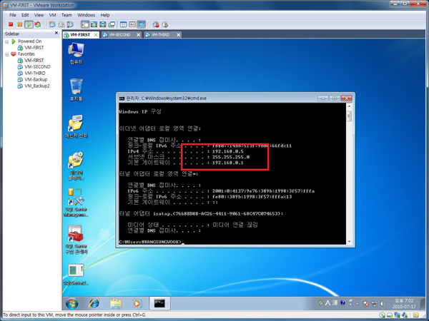The image size is (429, 321).
Task: Open Windows Explorer from the guest taskbar
Action: coord(116,303)
